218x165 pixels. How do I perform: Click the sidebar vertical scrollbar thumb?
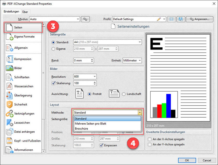(44, 73)
